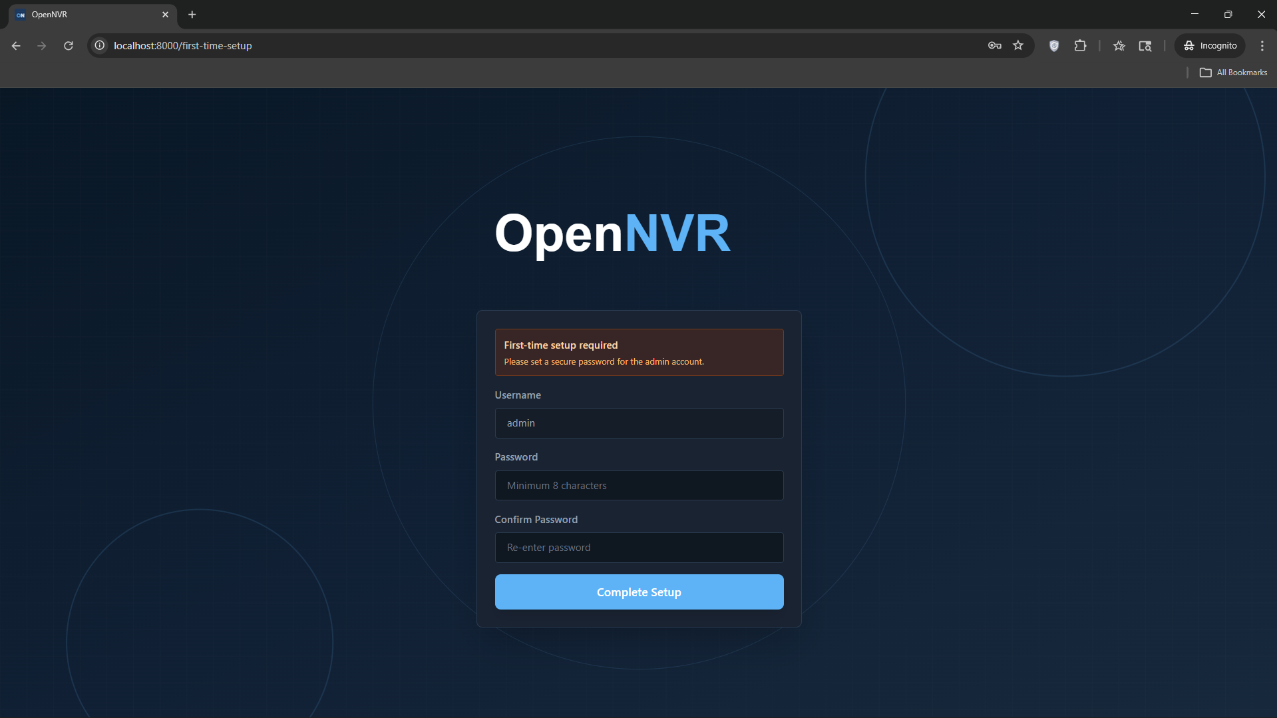This screenshot has width=1277, height=718.
Task: Open the saved passwords key icon
Action: pos(995,46)
